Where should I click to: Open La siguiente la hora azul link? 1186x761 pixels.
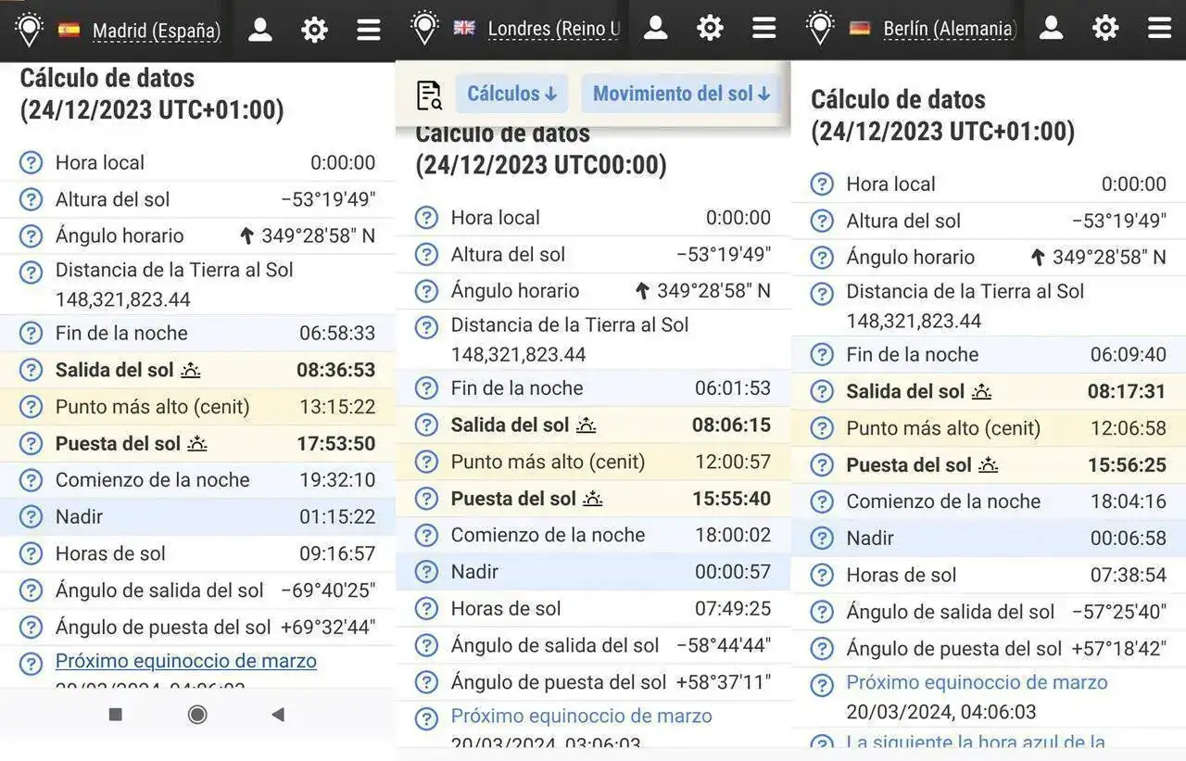pyautogui.click(x=976, y=742)
